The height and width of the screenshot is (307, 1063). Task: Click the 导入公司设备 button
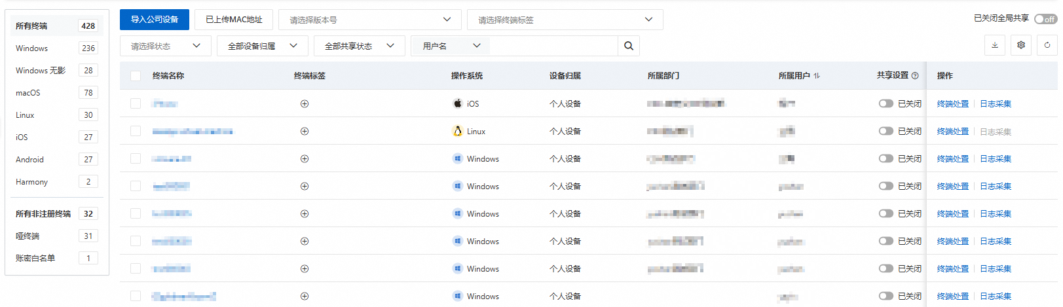tap(155, 20)
